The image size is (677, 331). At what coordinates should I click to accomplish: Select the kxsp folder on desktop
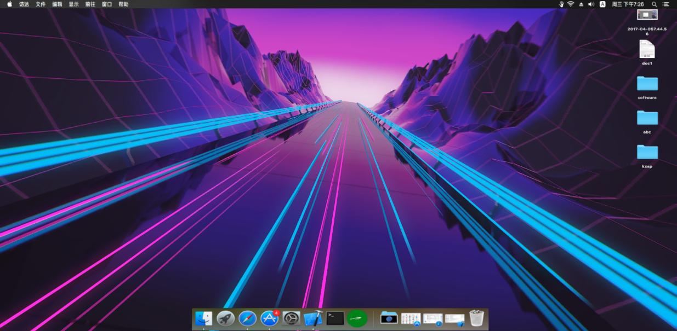(x=647, y=152)
